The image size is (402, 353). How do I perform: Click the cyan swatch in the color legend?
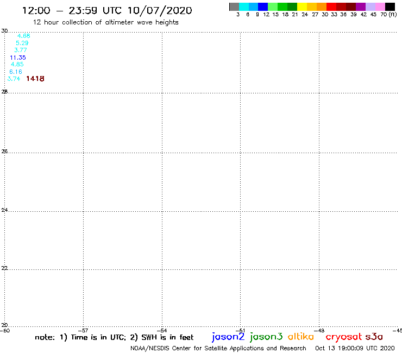point(243,7)
